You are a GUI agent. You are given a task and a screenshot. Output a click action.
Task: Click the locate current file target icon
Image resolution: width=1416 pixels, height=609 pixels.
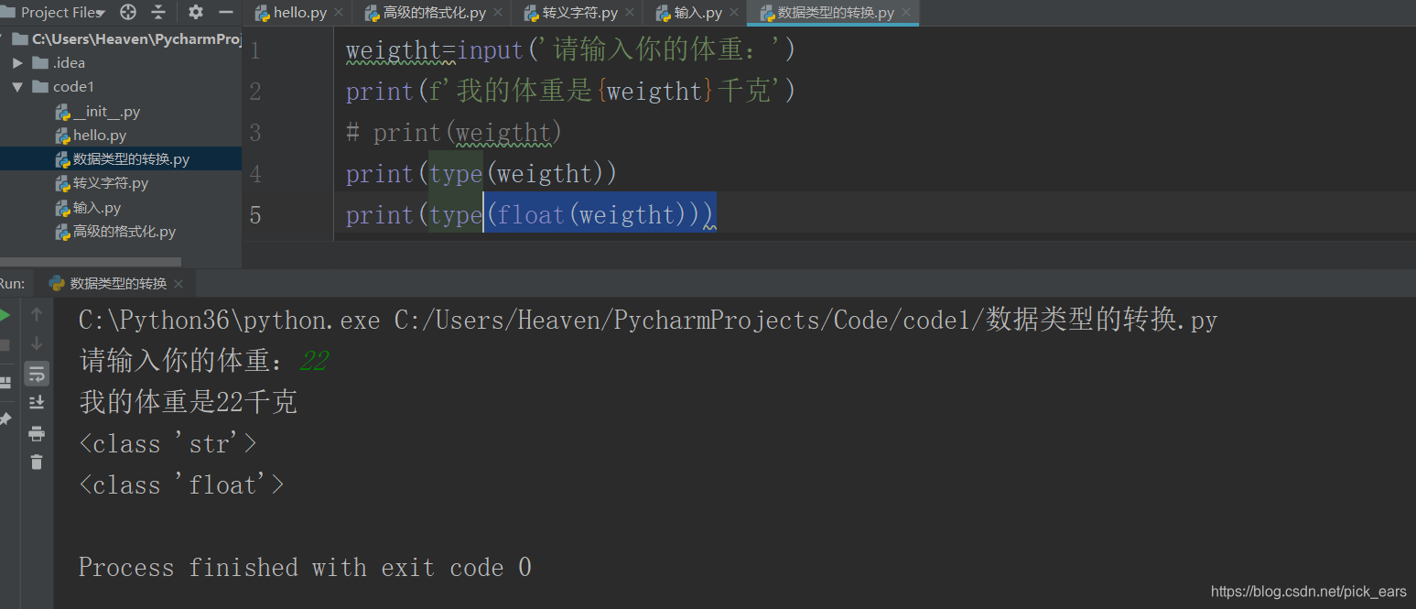tap(128, 12)
